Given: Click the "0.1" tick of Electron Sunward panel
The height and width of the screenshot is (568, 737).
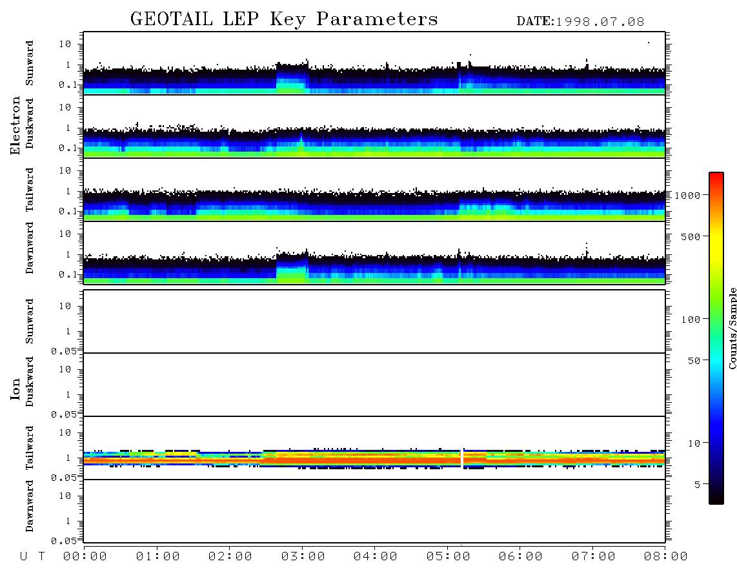Looking at the screenshot, I should tap(67, 85).
